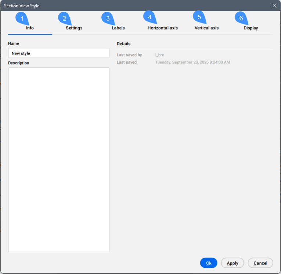Viewport: 281px width, 274px height.
Task: Click the Last saved date text
Action: [x=192, y=63]
